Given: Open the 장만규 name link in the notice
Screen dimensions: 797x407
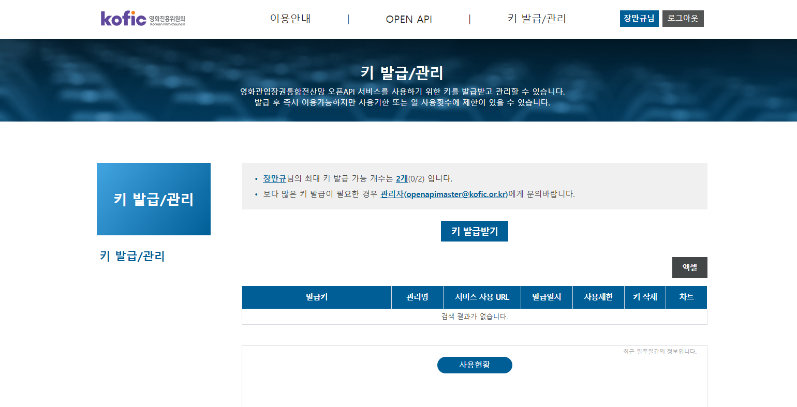Looking at the screenshot, I should [x=274, y=178].
